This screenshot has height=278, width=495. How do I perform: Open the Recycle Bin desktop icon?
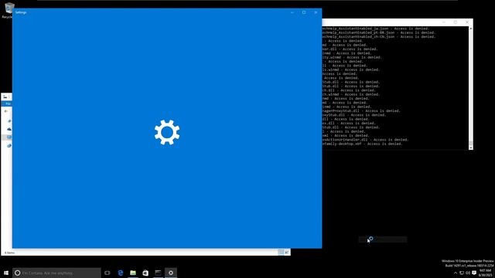pyautogui.click(x=8, y=10)
